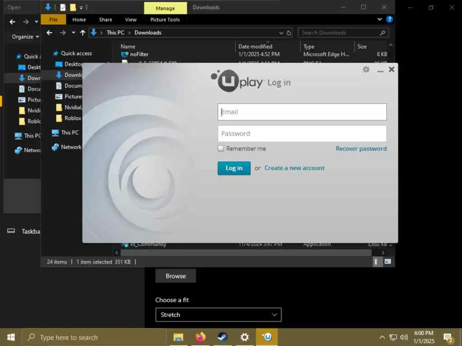Click the horizontal scrollbar in file list

pyautogui.click(x=246, y=252)
